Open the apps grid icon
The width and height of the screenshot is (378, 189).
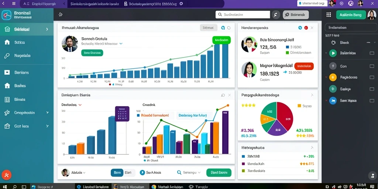coord(329,15)
